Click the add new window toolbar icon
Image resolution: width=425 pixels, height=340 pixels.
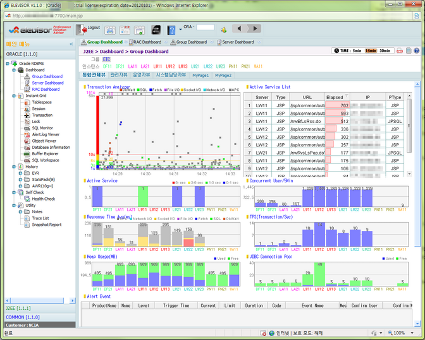click(139, 30)
